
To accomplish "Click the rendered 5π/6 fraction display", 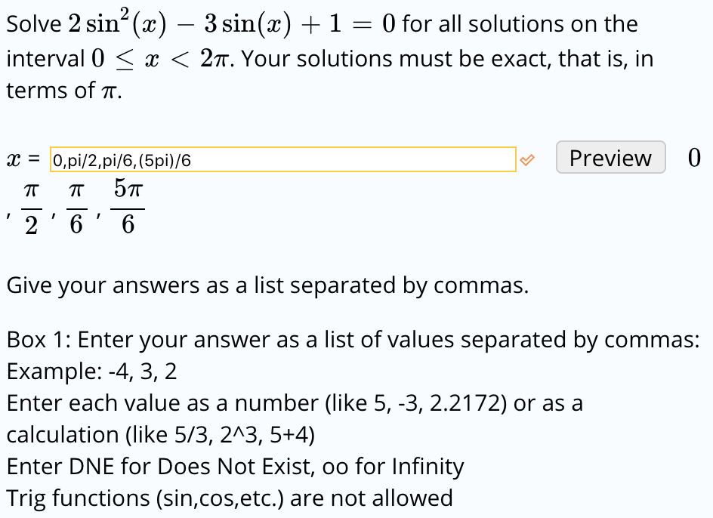I will pyautogui.click(x=128, y=205).
